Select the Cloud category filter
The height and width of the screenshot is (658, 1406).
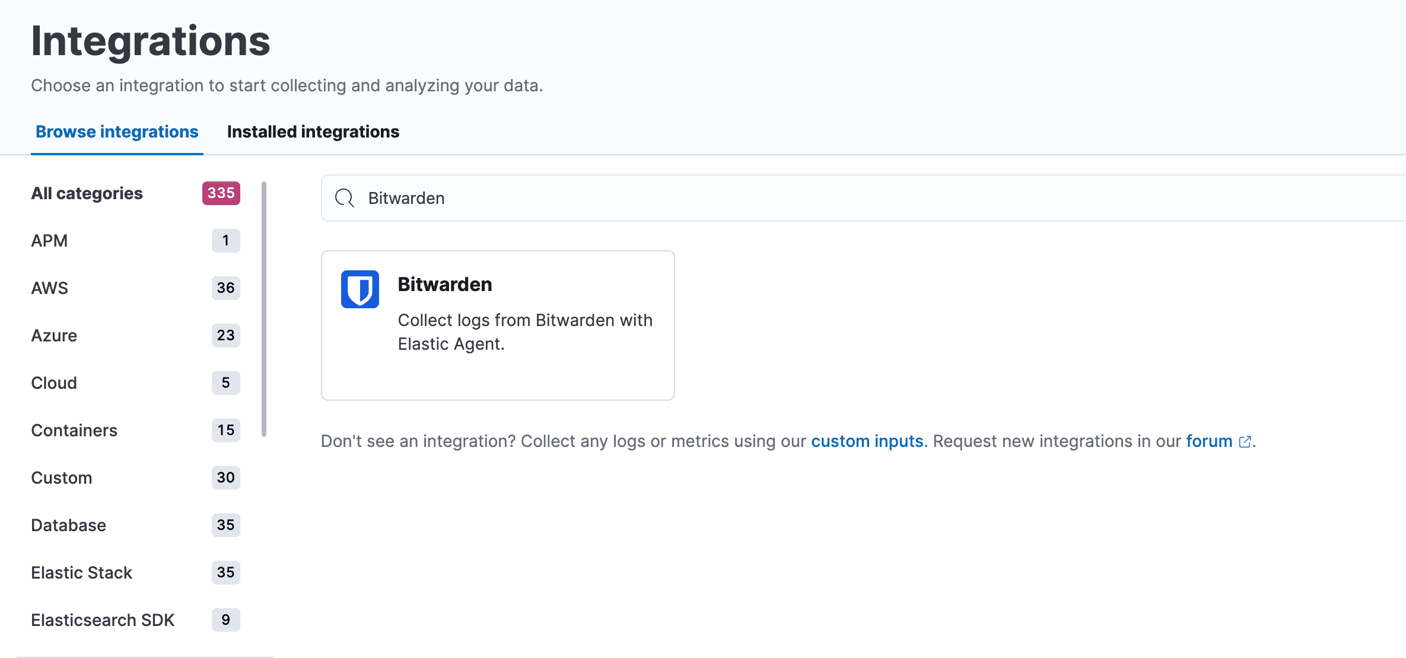coord(135,383)
